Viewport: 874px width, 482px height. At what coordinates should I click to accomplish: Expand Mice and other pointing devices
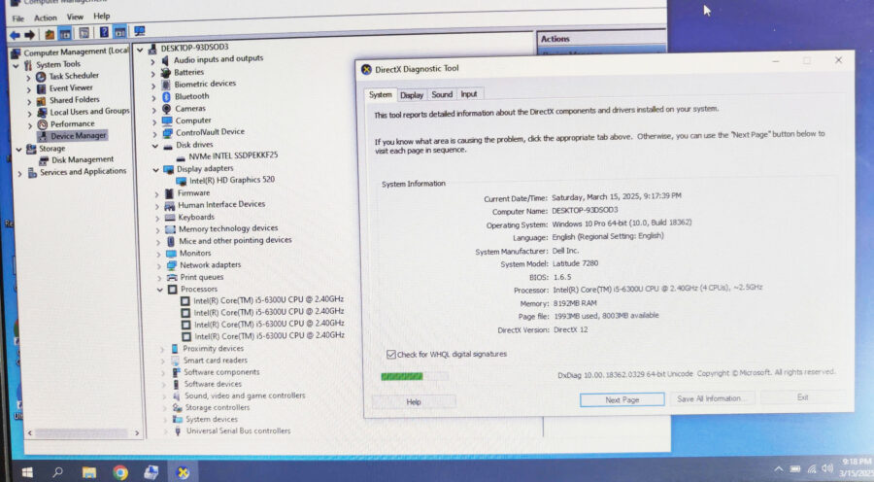point(159,242)
